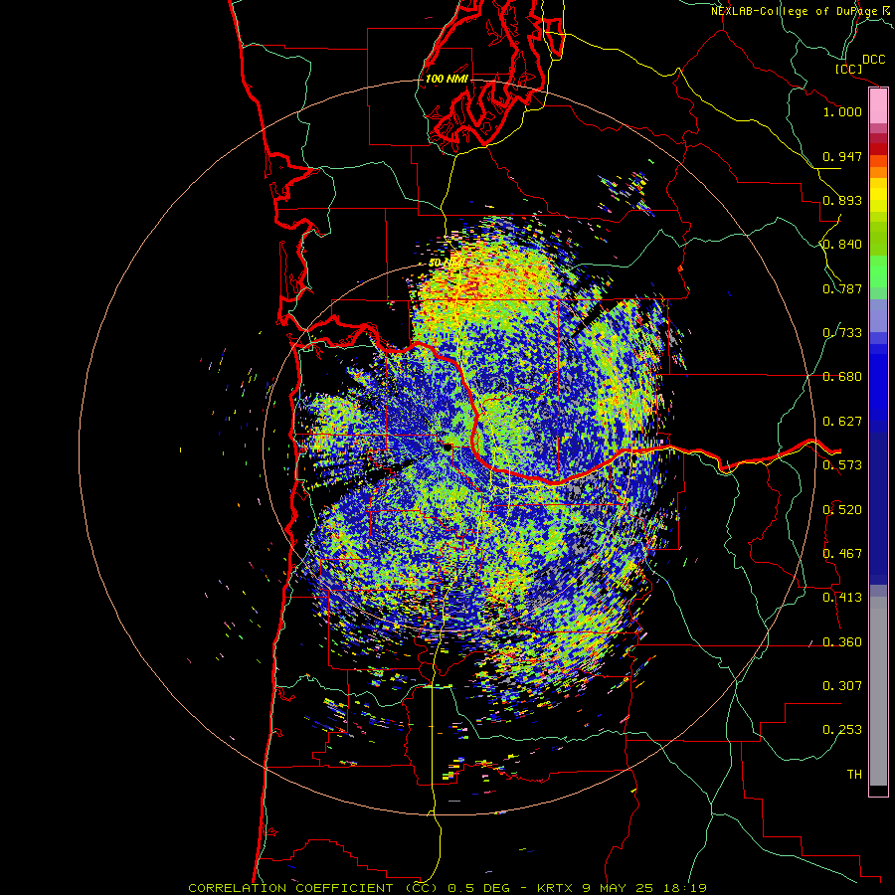Viewport: 895px width, 895px height.
Task: Click the 0.840 scale value
Action: click(x=842, y=245)
